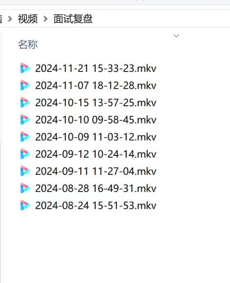Select the icon of 2024-08-28 16-49-31.mkv
The height and width of the screenshot is (283, 230).
pos(25,188)
